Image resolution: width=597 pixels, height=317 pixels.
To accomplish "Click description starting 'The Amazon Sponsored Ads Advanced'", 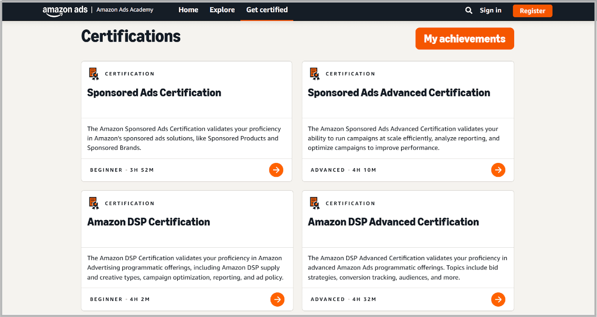I will (403, 138).
